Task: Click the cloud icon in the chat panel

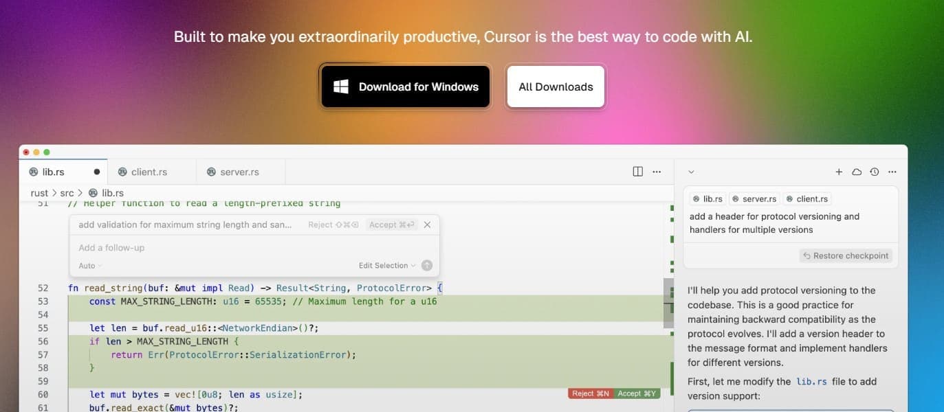Action: coord(857,172)
